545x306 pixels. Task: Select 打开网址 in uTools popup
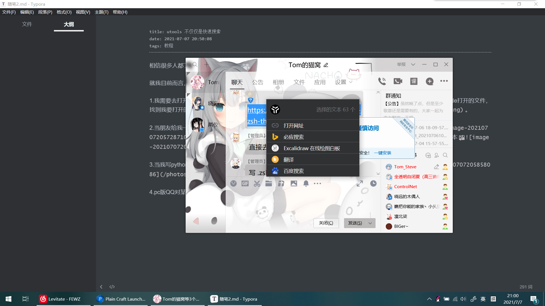tap(294, 126)
